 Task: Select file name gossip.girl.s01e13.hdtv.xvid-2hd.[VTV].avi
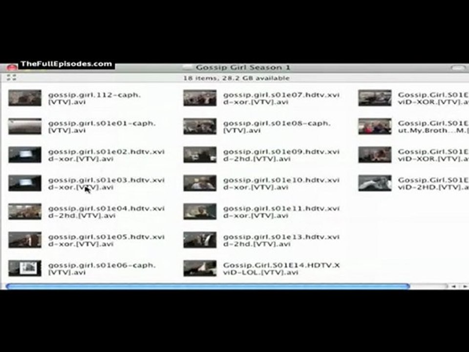(x=281, y=241)
